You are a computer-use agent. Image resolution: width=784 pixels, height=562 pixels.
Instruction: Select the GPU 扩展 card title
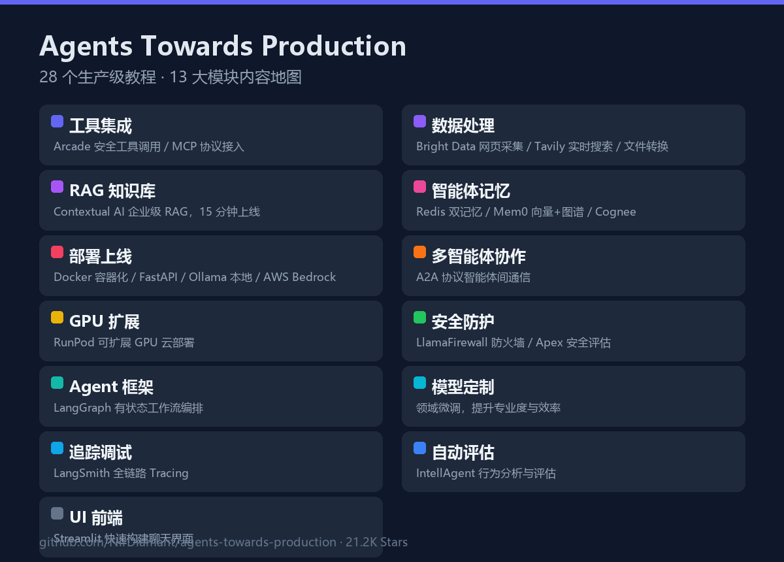point(105,322)
